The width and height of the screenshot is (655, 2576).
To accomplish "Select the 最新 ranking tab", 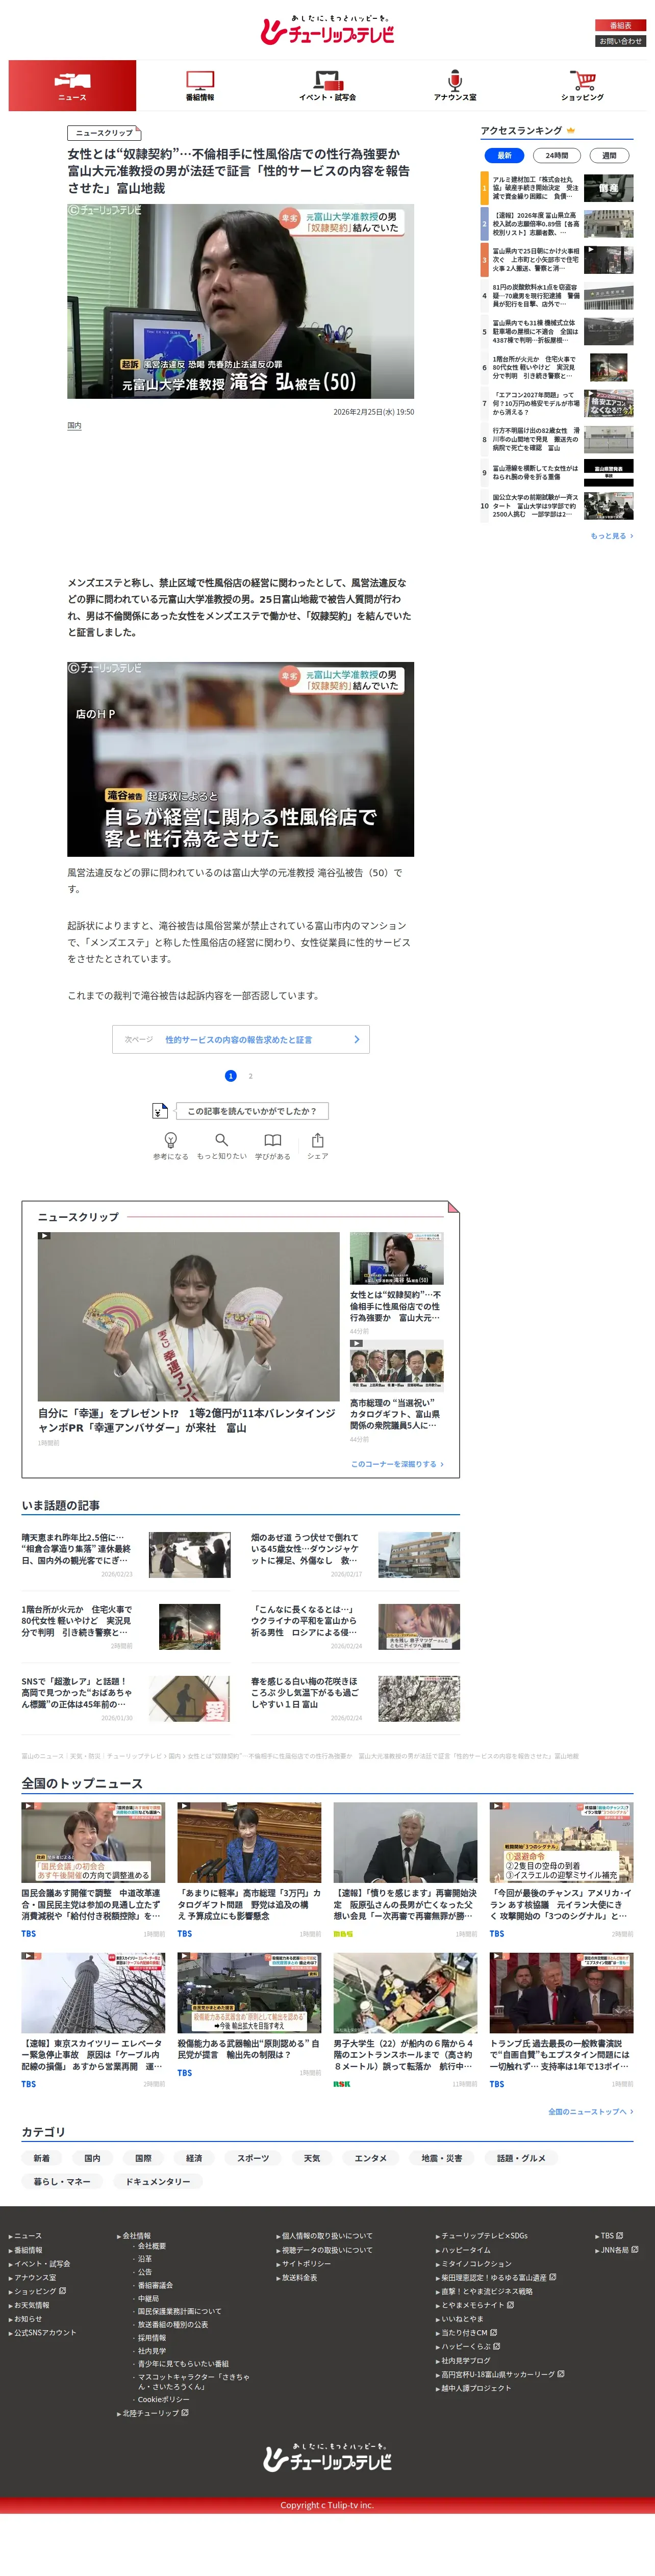I will pyautogui.click(x=504, y=156).
